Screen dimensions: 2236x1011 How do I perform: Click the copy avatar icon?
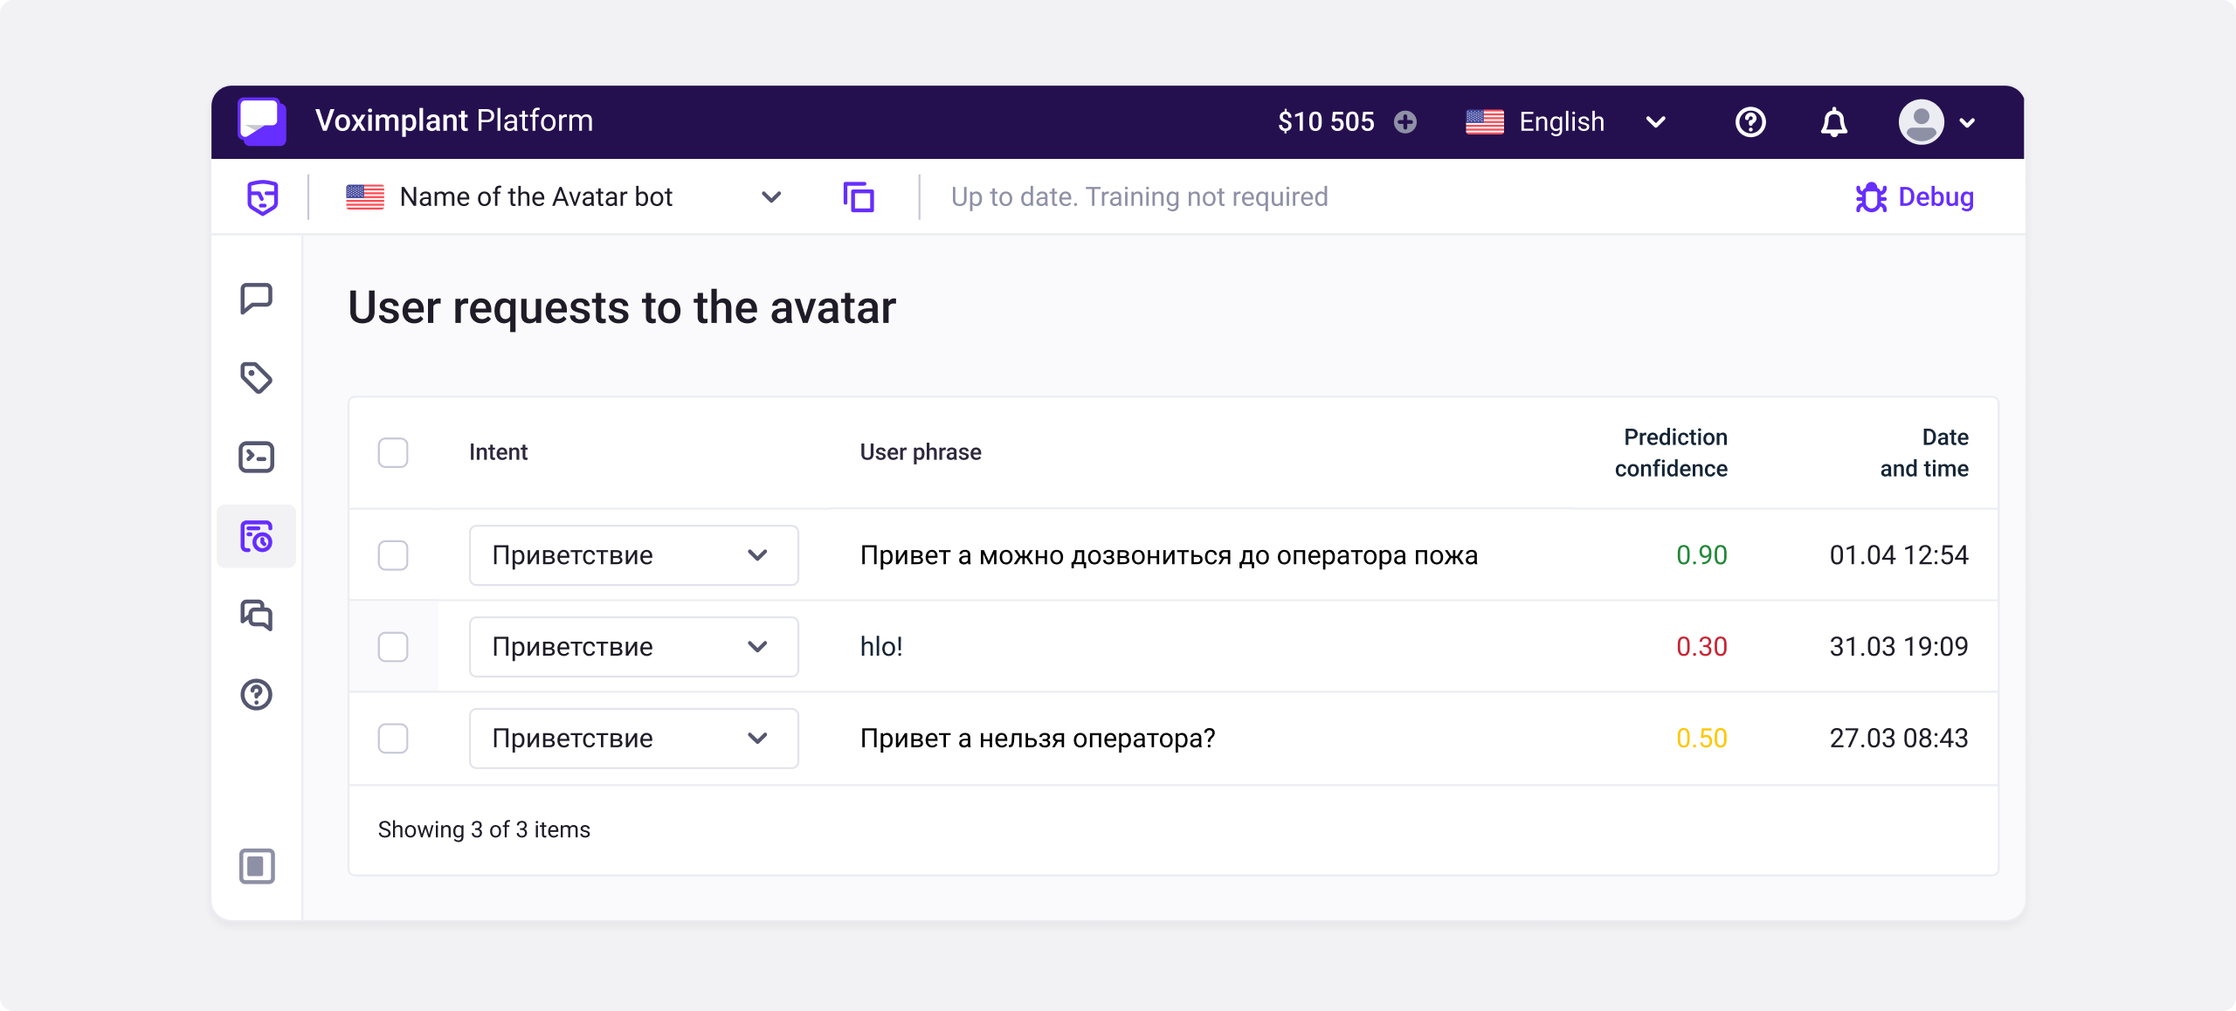click(858, 197)
